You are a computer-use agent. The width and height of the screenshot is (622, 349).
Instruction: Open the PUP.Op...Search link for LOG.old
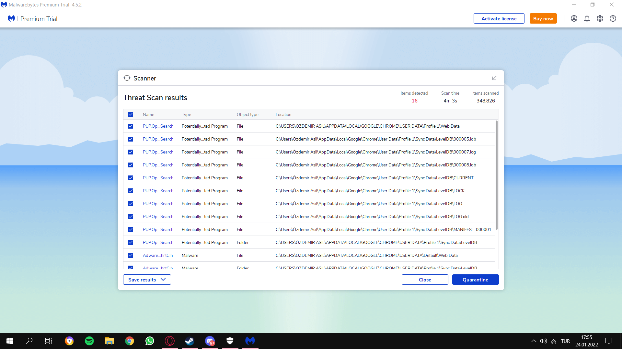pyautogui.click(x=158, y=217)
